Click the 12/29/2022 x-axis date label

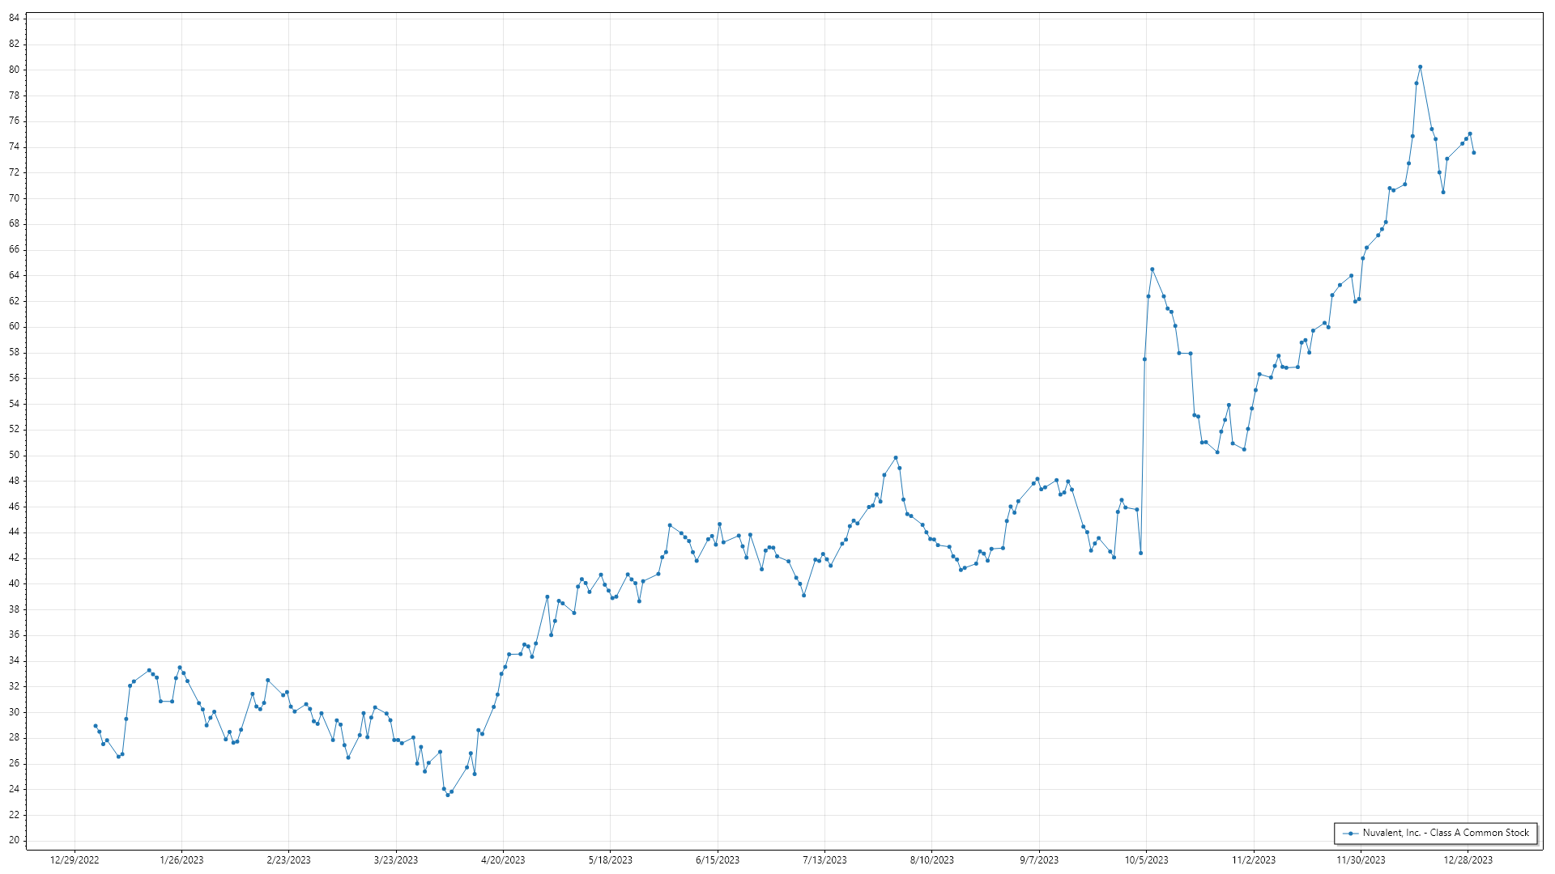(x=75, y=860)
